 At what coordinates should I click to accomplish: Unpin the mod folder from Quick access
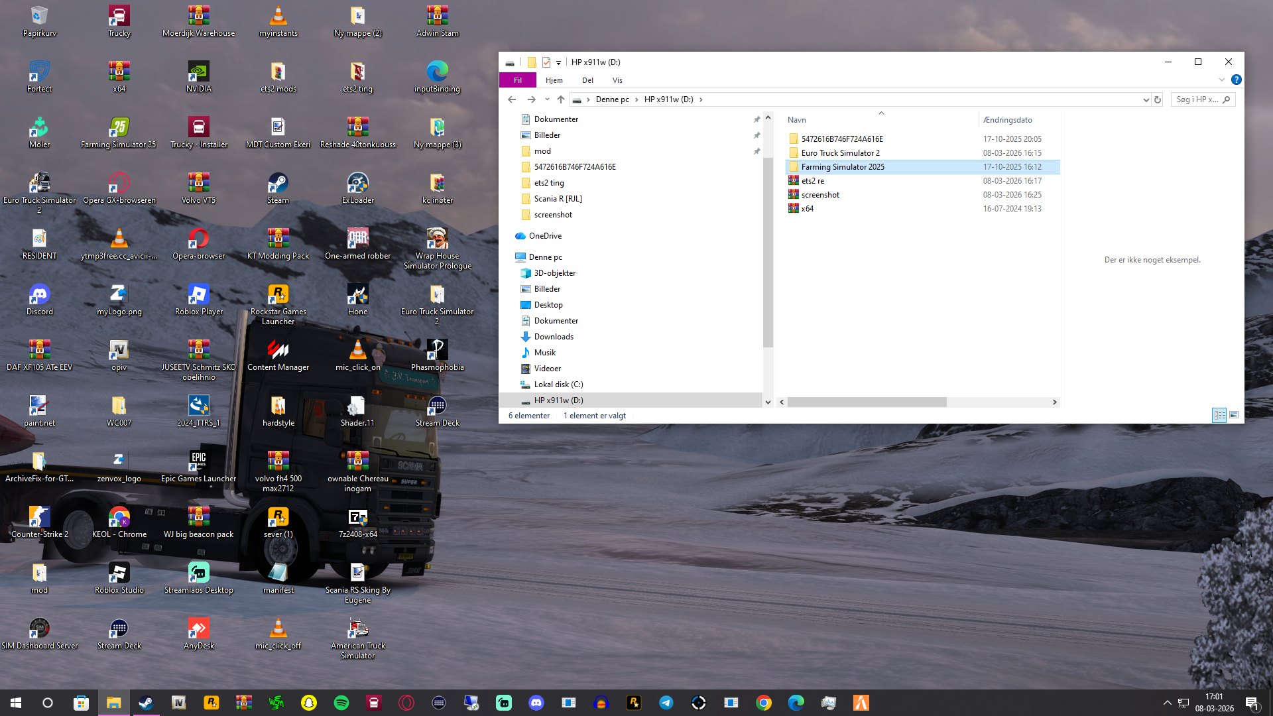coord(757,151)
